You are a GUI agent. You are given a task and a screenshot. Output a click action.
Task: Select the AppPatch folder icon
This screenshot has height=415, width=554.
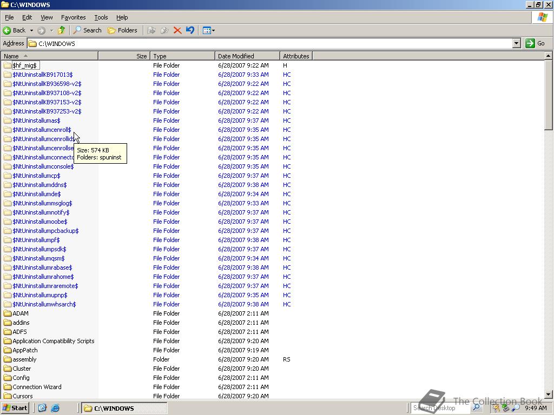point(8,350)
